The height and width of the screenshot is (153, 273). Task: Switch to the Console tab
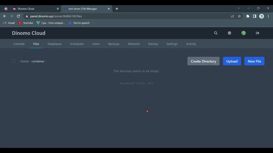pos(19,44)
